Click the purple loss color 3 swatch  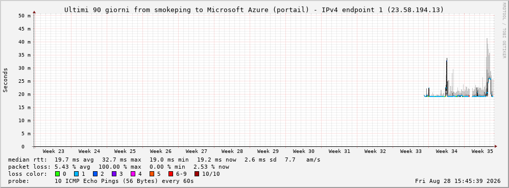coord(114,174)
